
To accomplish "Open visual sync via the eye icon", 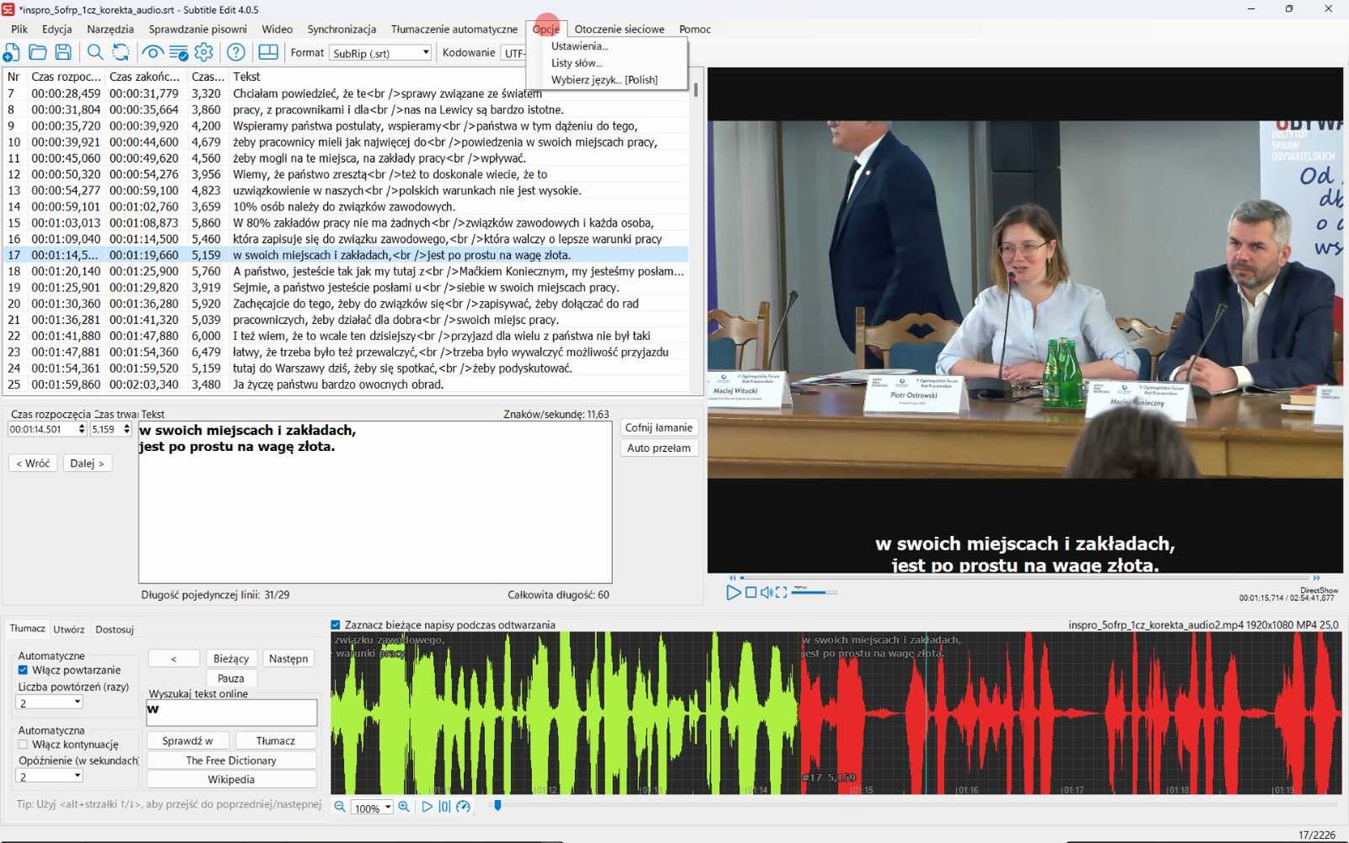I will point(153,52).
